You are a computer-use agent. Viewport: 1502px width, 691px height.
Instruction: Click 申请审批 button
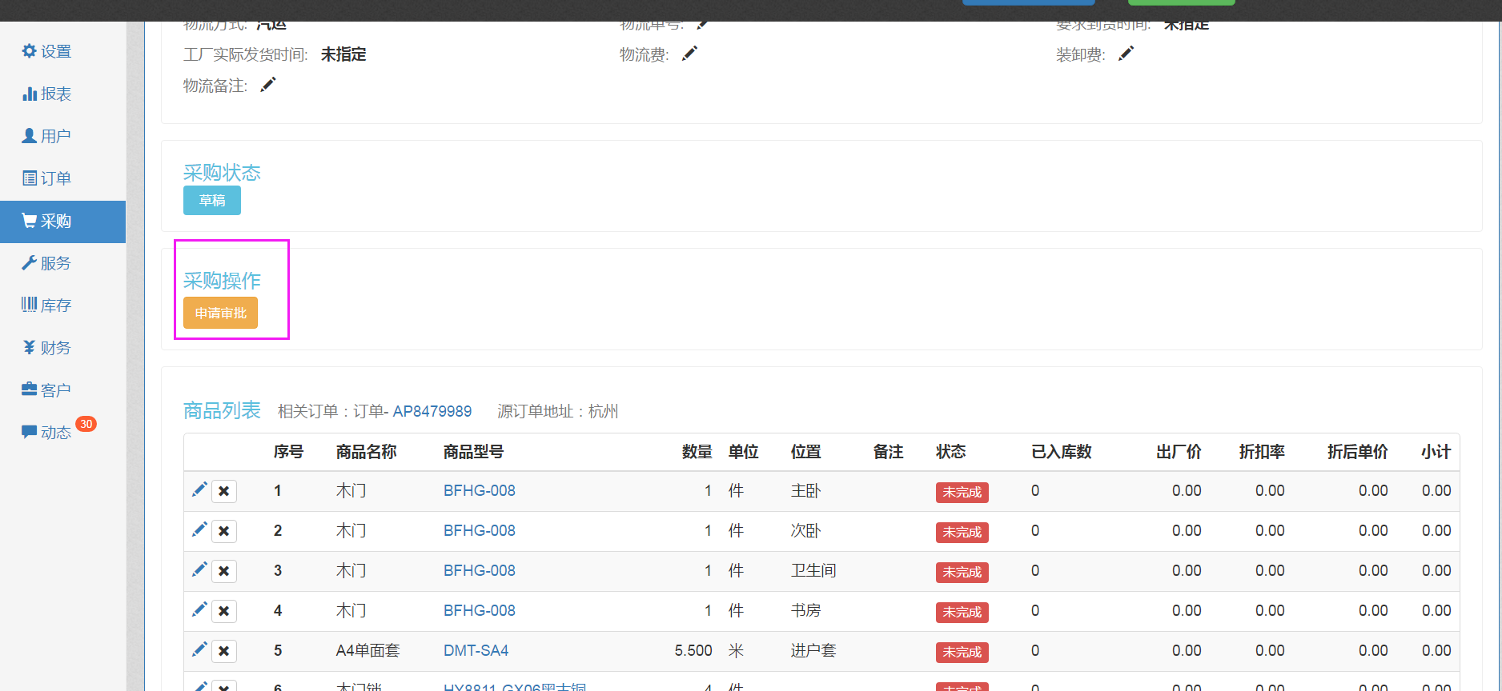[x=220, y=313]
